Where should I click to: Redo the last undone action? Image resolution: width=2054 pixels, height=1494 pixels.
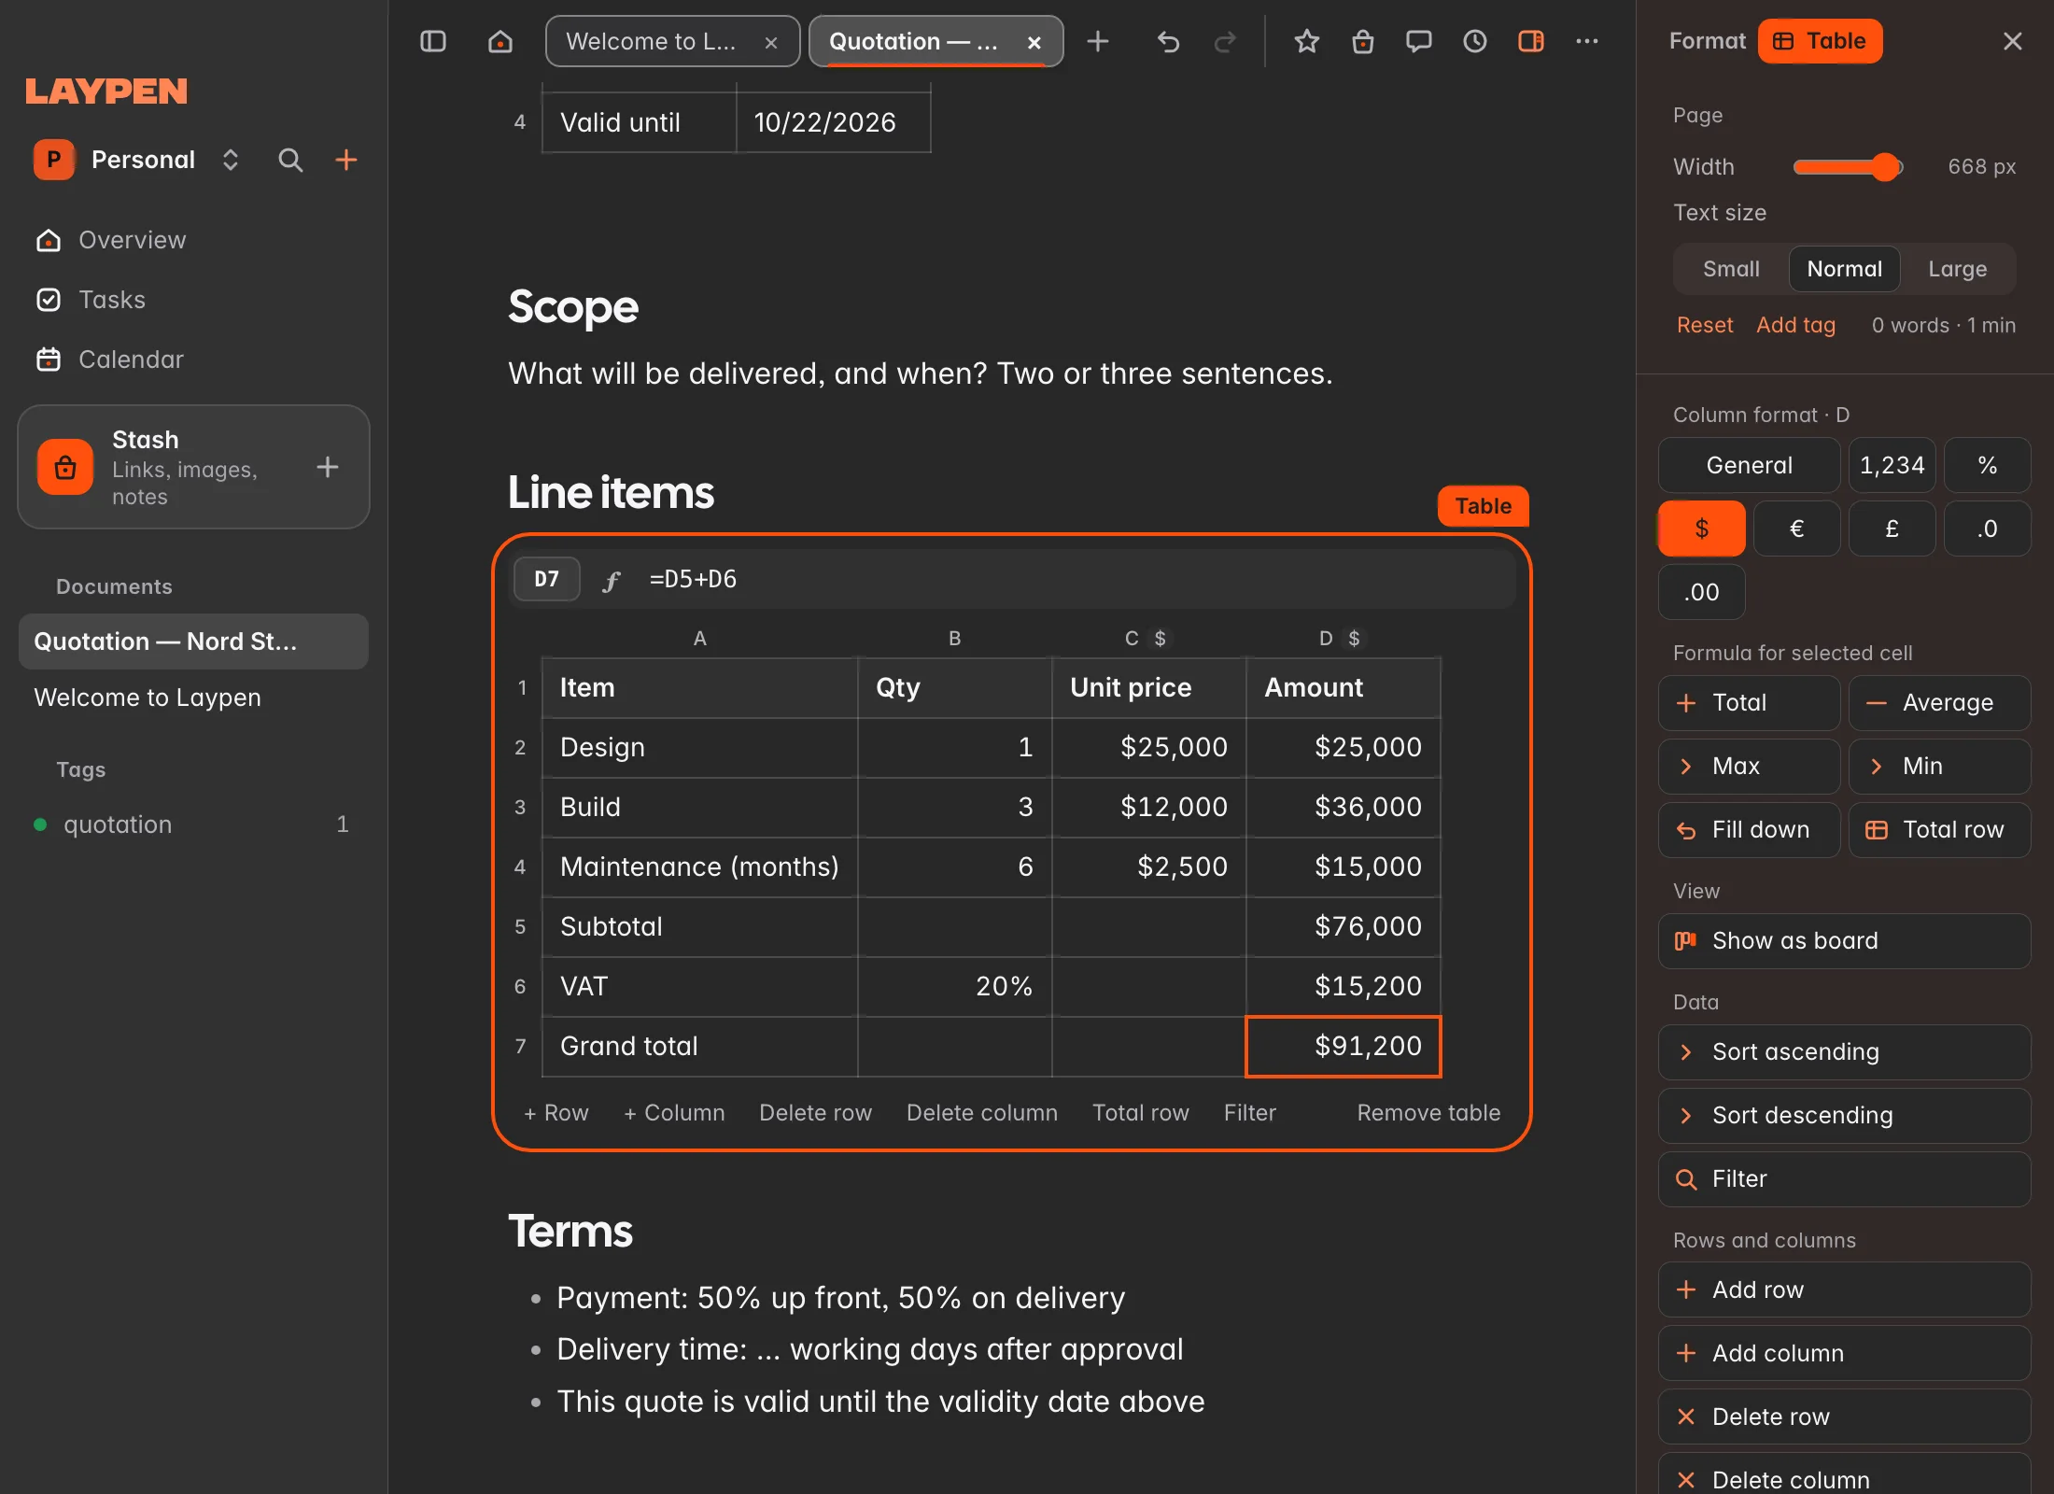pyautogui.click(x=1224, y=41)
